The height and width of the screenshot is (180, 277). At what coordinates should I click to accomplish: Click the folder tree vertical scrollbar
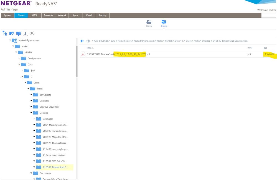point(77,61)
